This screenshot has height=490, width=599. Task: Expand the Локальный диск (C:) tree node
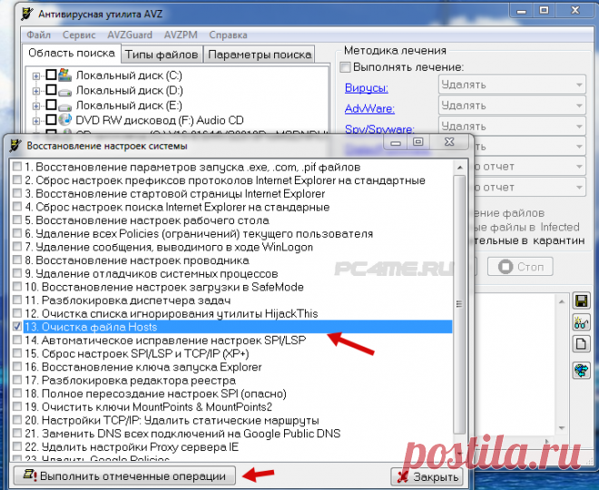pyautogui.click(x=36, y=75)
